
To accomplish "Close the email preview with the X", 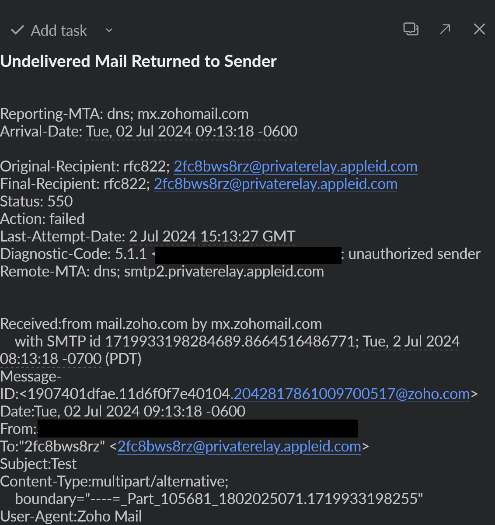I will 479,29.
